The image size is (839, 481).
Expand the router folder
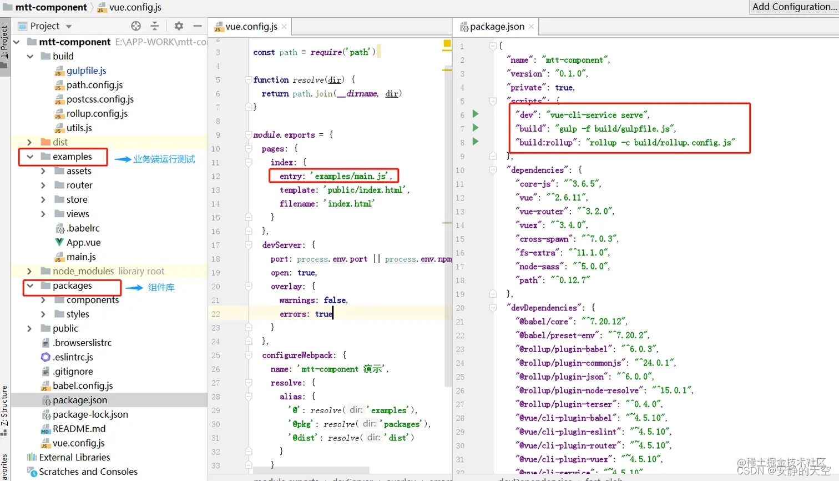coord(43,186)
